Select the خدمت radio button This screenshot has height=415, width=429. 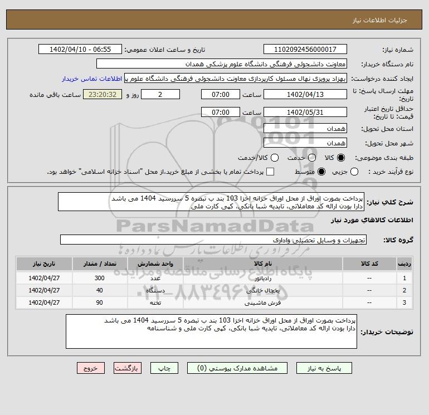click(312, 158)
